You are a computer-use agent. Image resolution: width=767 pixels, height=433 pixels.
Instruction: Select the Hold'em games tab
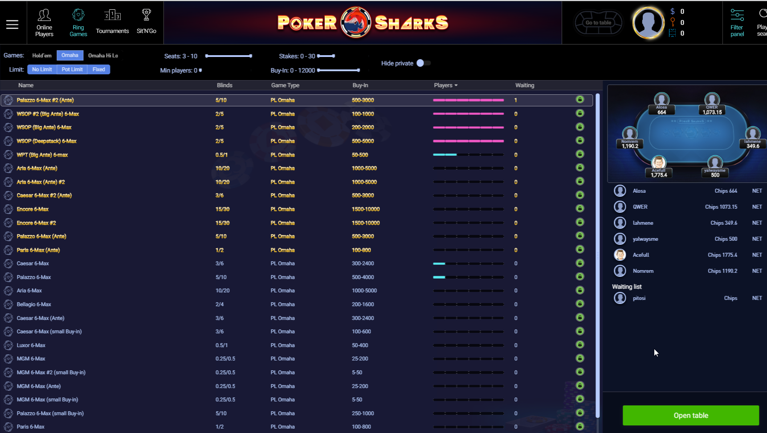42,55
